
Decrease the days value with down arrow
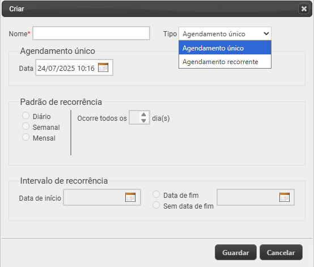point(143,120)
